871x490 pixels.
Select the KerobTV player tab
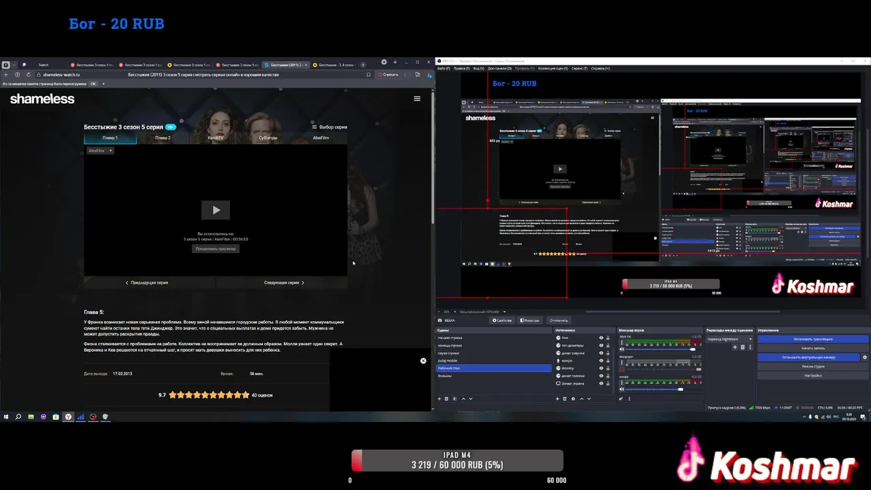click(x=216, y=137)
